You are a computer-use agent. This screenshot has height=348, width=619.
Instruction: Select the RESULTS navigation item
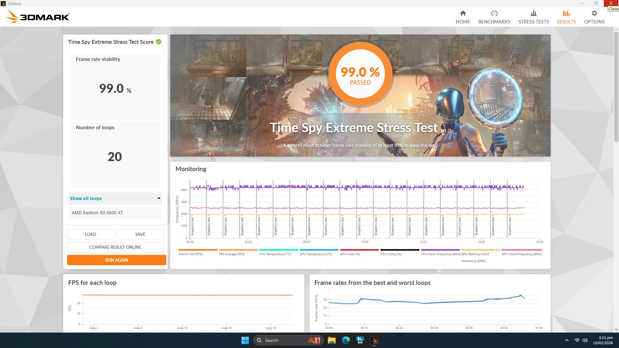pyautogui.click(x=566, y=17)
